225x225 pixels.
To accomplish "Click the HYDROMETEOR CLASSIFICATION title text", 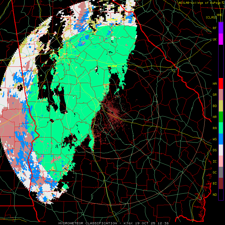I will coord(88,223).
